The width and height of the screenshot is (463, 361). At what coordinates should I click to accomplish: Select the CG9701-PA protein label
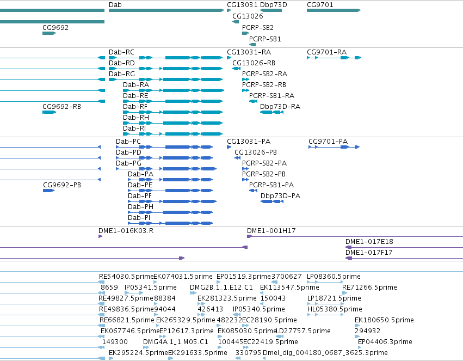[x=328, y=142]
